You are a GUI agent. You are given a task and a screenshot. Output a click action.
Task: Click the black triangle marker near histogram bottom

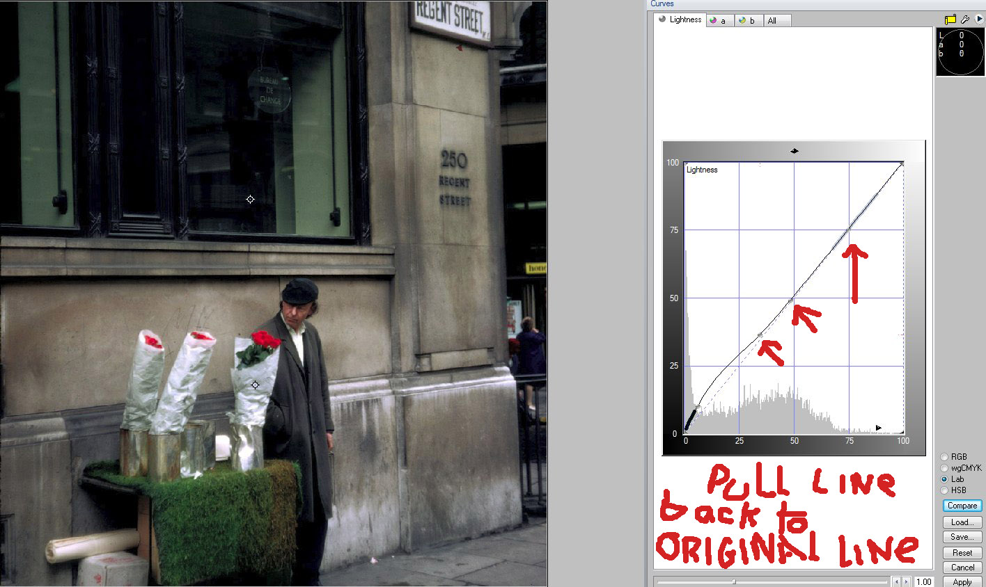click(878, 428)
